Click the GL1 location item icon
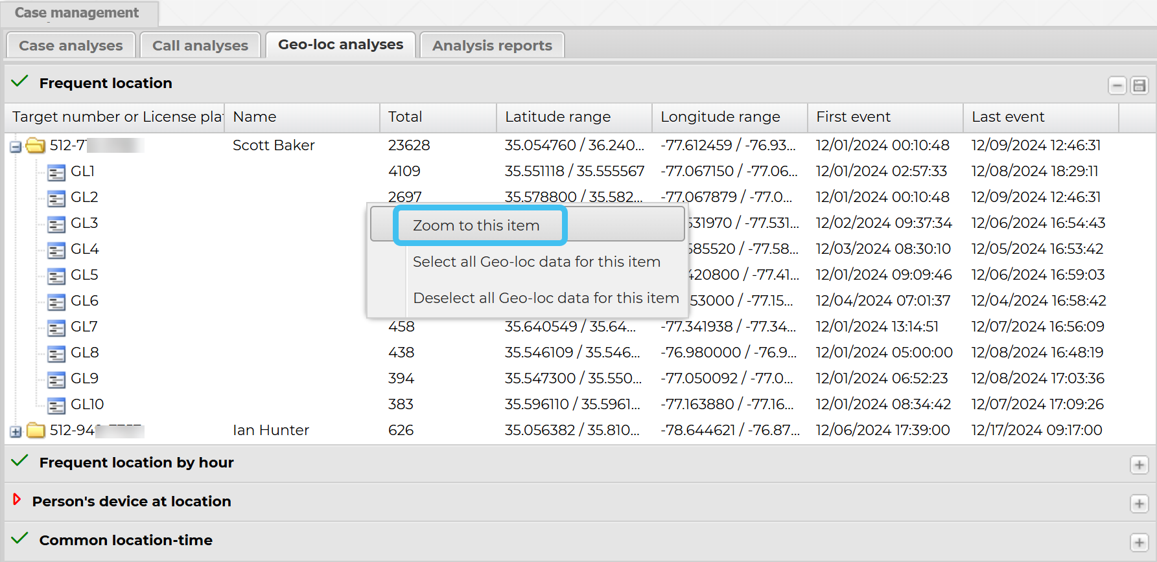The height and width of the screenshot is (562, 1157). (56, 172)
